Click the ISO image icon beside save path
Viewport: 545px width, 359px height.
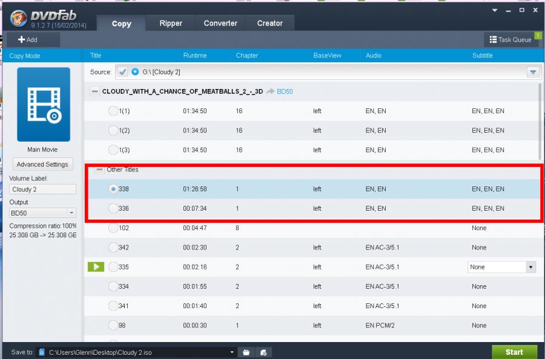pyautogui.click(x=263, y=352)
